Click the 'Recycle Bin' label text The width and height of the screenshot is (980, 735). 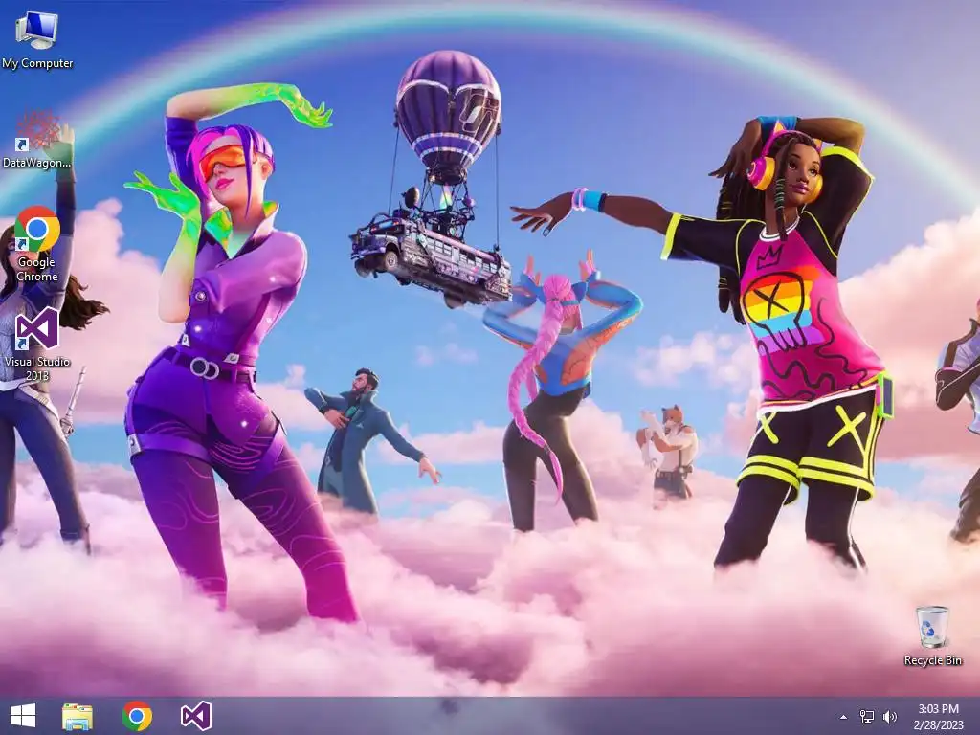[x=932, y=660]
